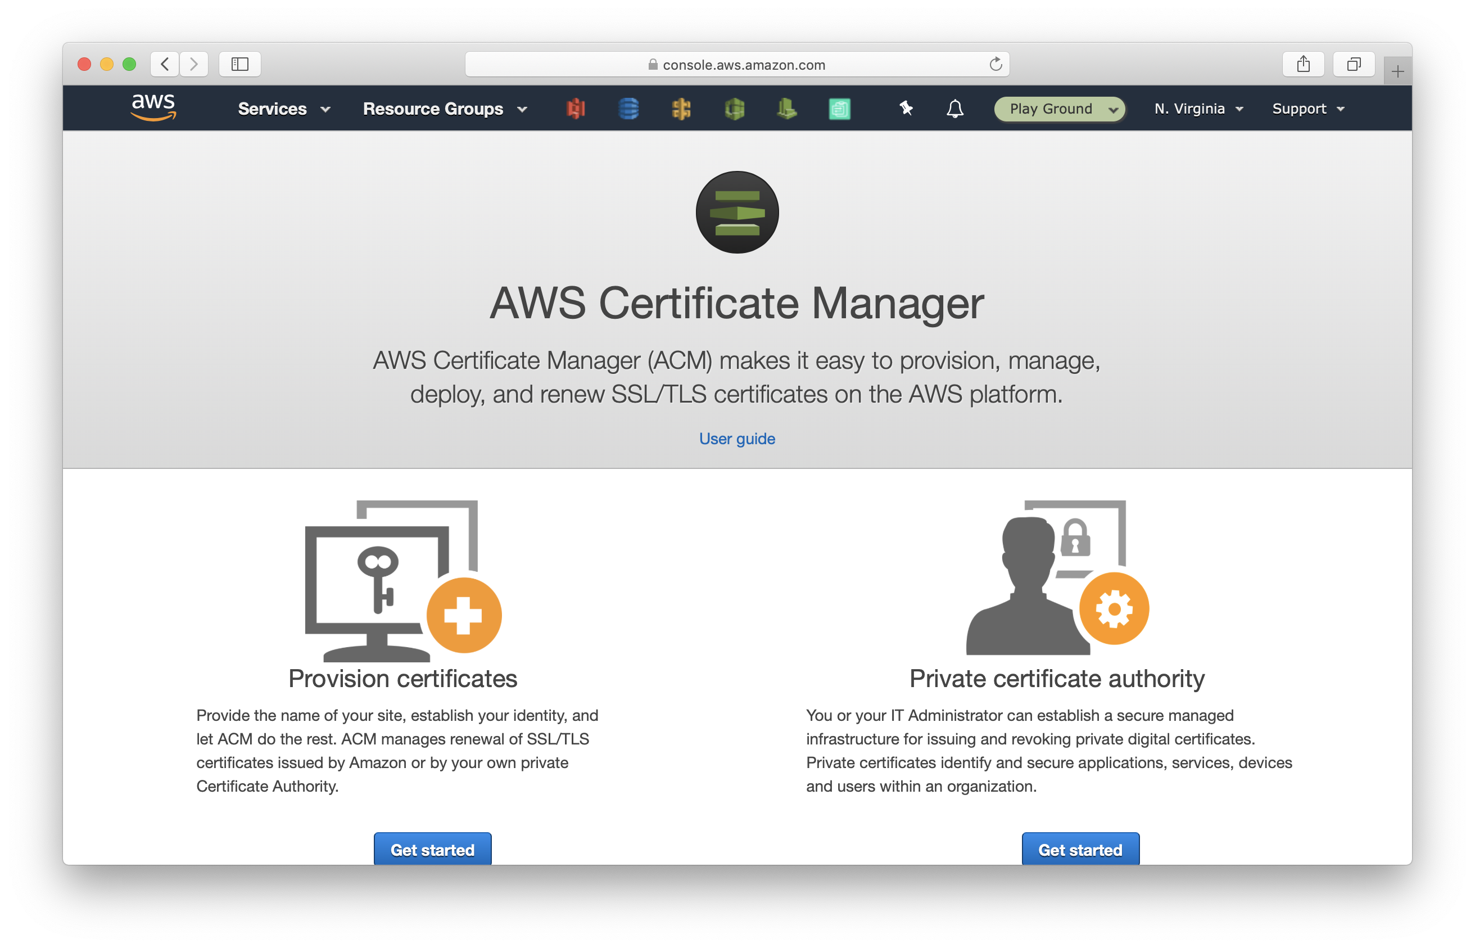The image size is (1475, 948).
Task: Open the red S3 shortcut icon
Action: pos(576,109)
